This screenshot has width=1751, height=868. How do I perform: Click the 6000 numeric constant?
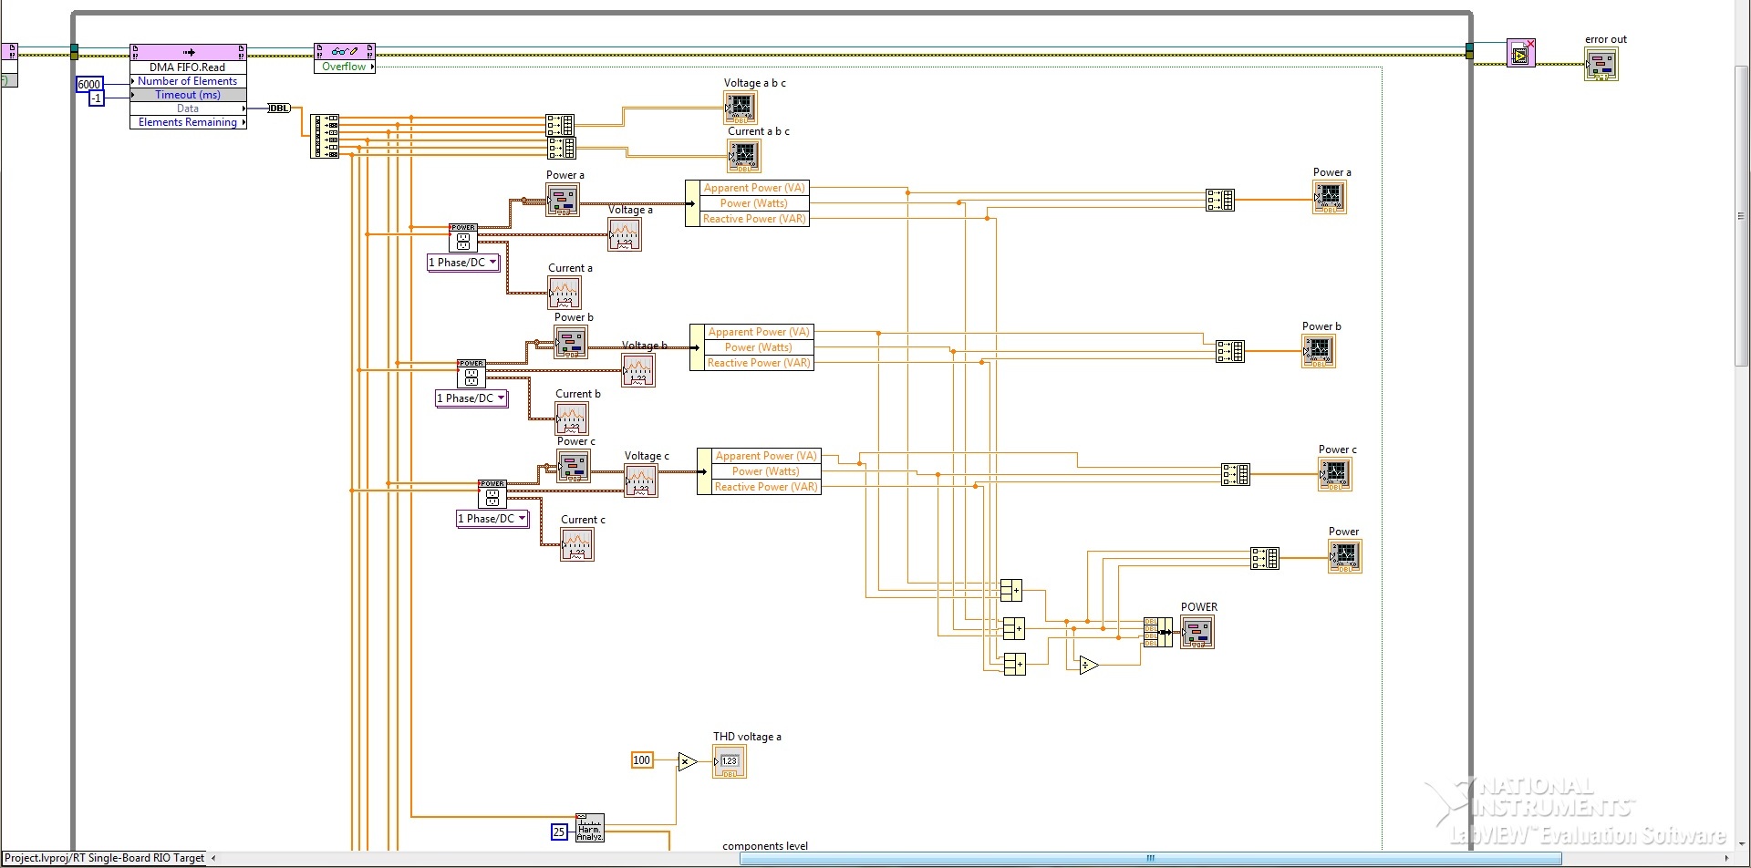pyautogui.click(x=89, y=84)
